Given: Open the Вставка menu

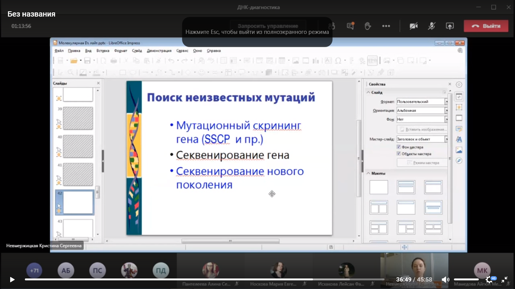Looking at the screenshot, I should 103,50.
